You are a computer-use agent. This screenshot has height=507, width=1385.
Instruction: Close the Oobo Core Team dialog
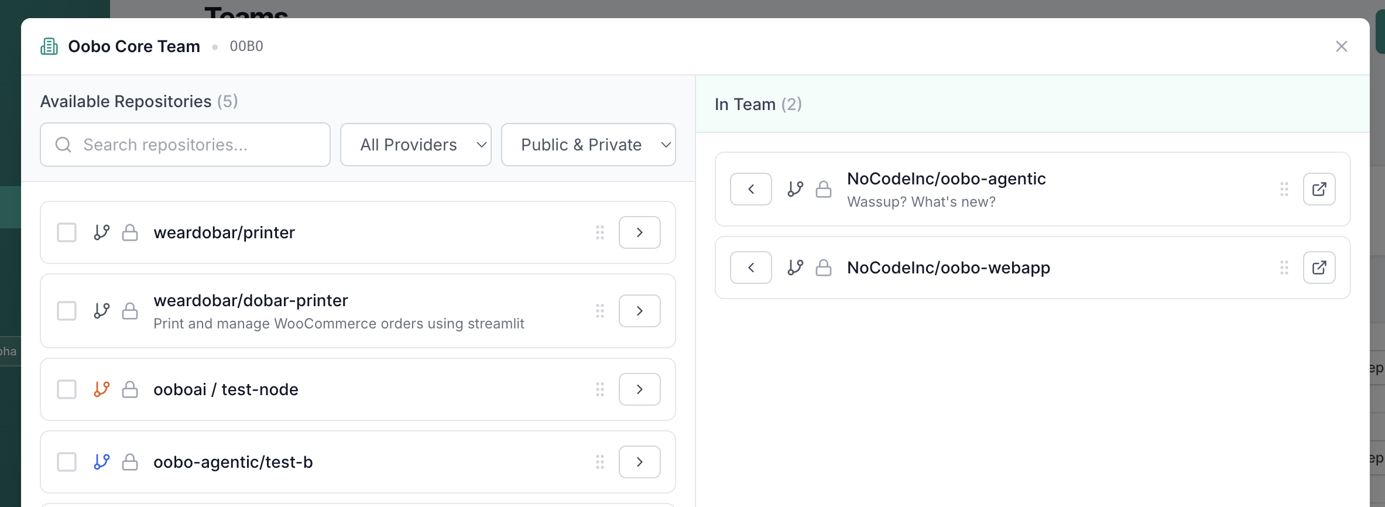point(1341,46)
